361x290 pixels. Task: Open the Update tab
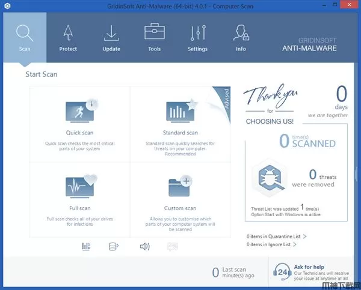tap(111, 37)
